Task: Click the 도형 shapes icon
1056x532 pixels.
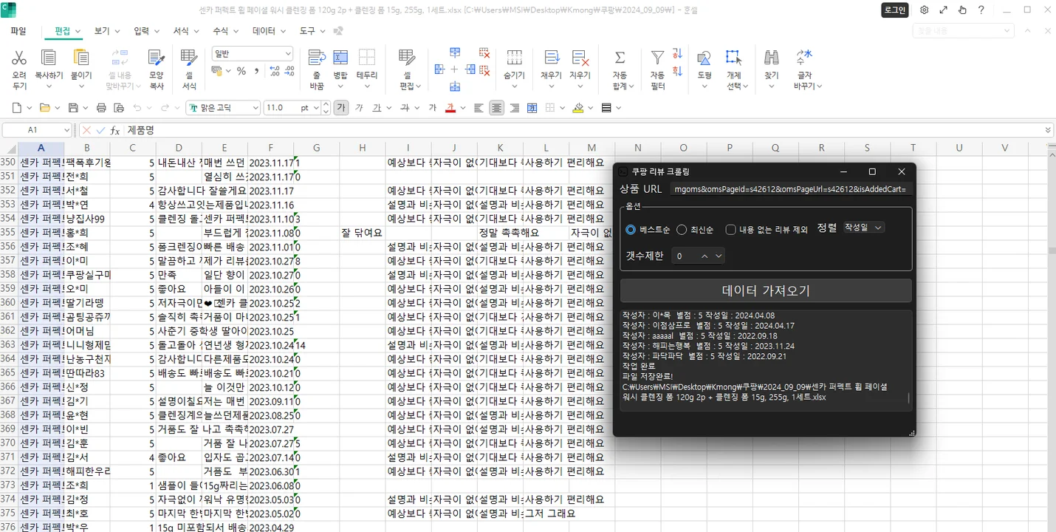Action: (x=704, y=58)
